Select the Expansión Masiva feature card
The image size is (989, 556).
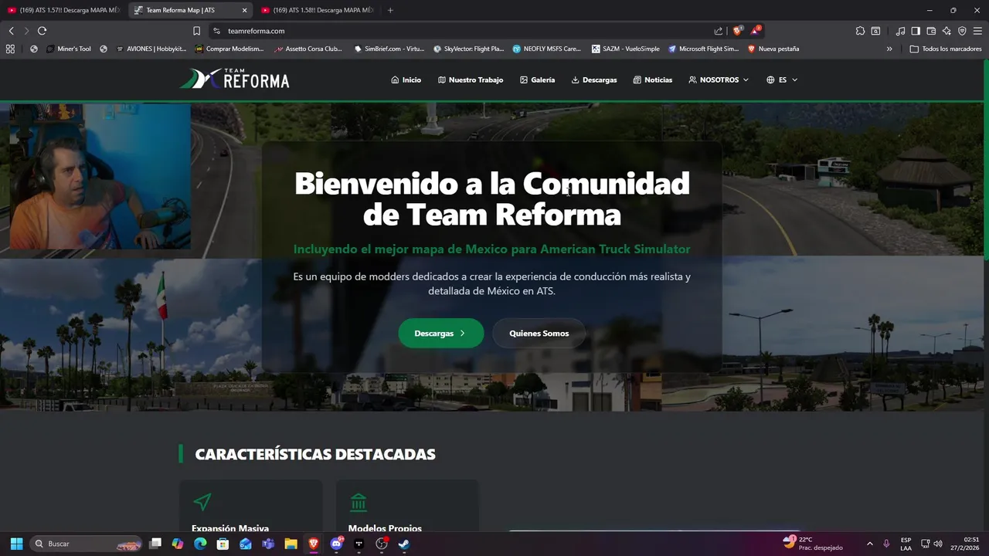(250, 506)
